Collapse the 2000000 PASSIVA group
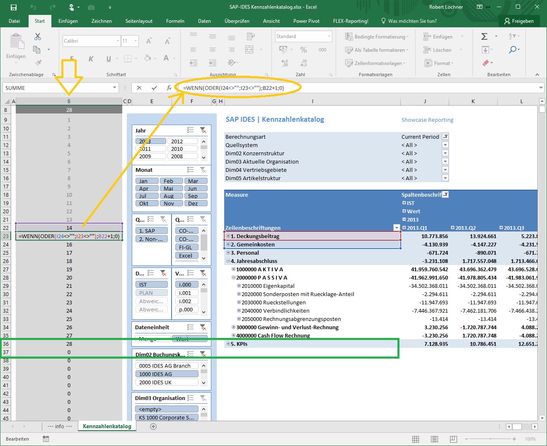The width and height of the screenshot is (547, 446). click(235, 277)
